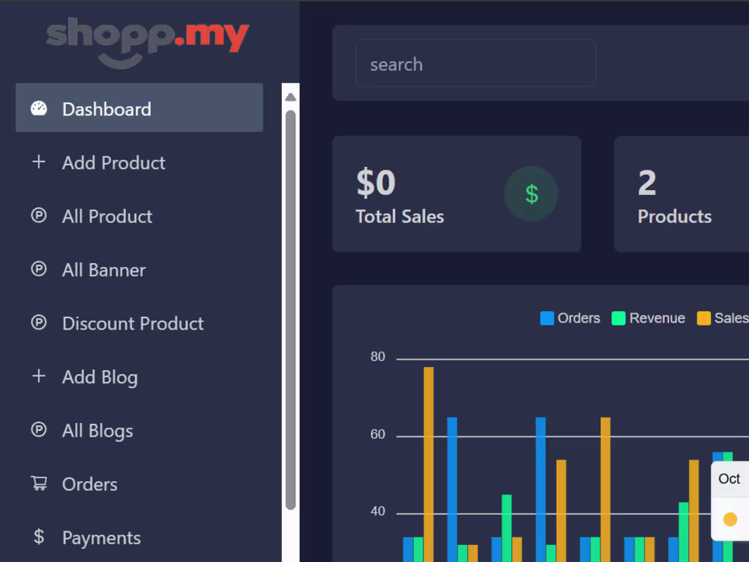Viewport: 749px width, 562px height.
Task: Click inside the search input field
Action: (x=476, y=63)
